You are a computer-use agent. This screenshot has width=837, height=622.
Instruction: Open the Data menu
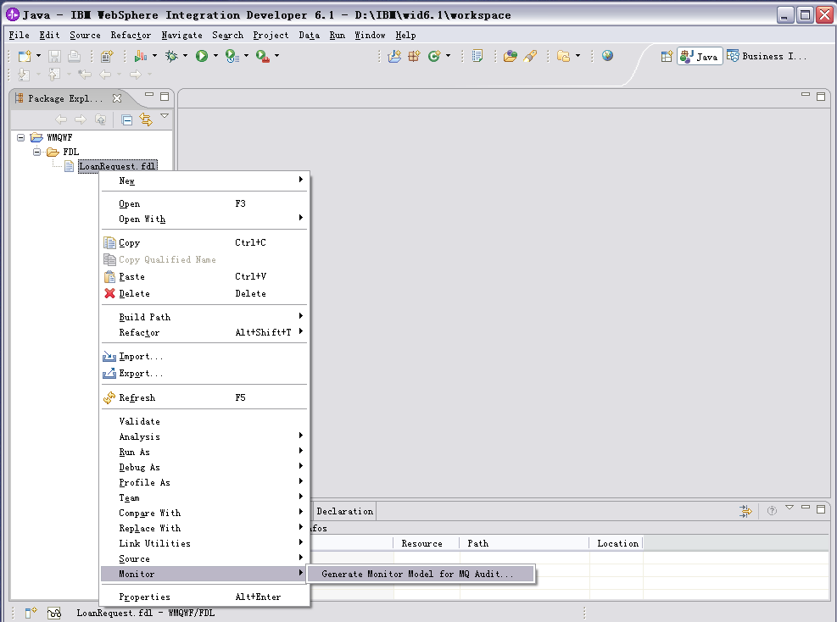point(309,36)
